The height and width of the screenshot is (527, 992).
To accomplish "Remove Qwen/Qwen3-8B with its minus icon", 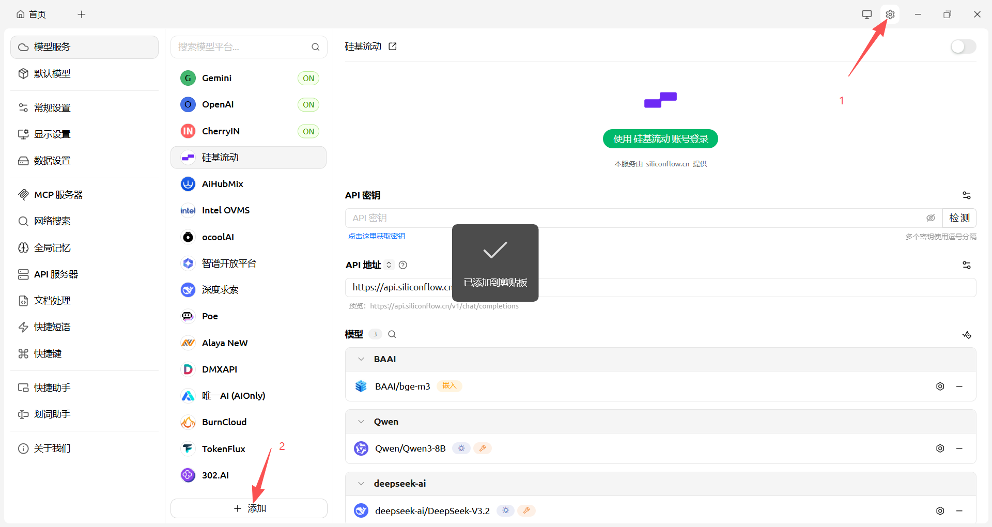I will [x=959, y=448].
